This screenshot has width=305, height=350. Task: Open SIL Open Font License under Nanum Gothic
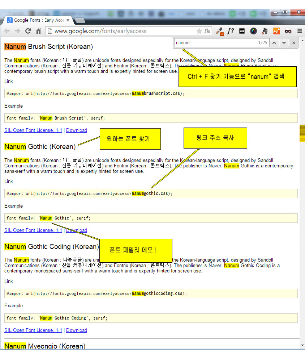pos(33,230)
